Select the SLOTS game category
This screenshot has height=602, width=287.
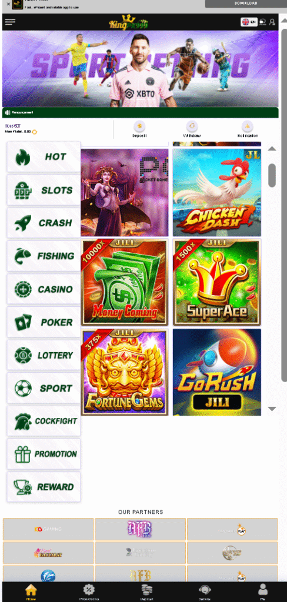(x=44, y=190)
